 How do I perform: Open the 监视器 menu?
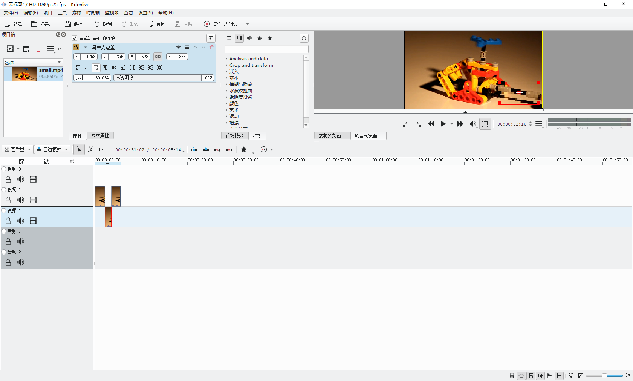coord(112,13)
